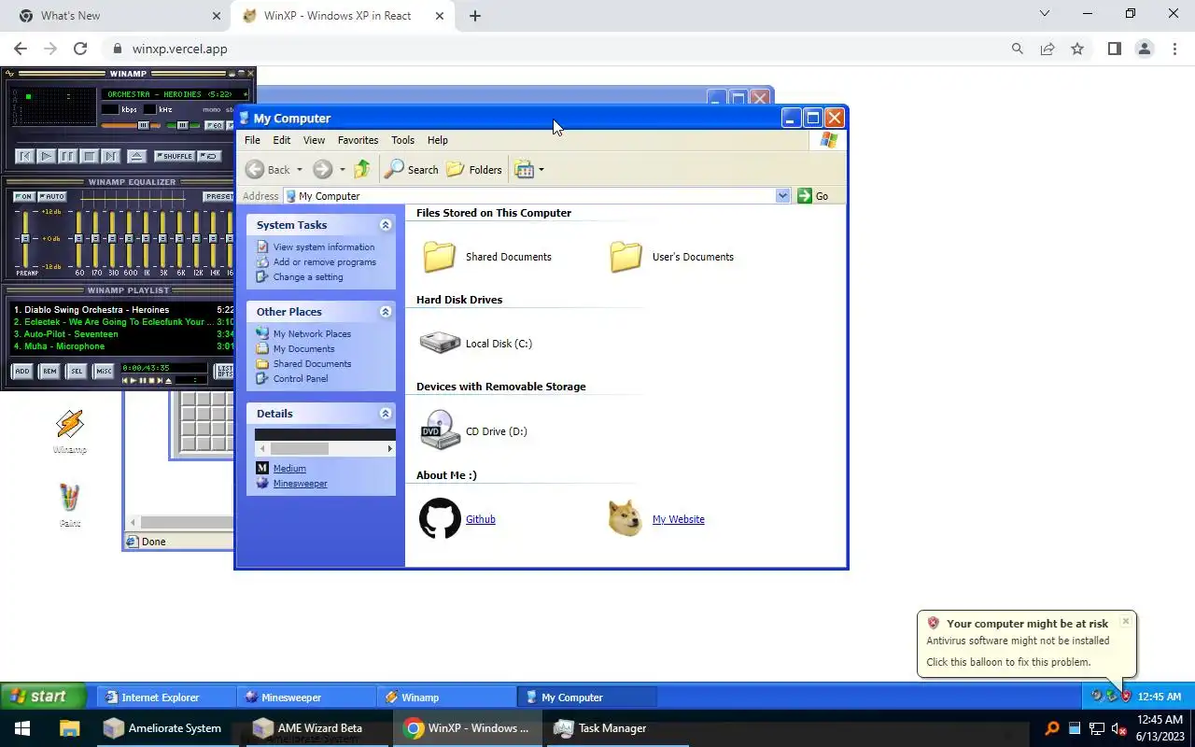Open Favorites menu in My Computer
The image size is (1195, 747).
click(358, 140)
